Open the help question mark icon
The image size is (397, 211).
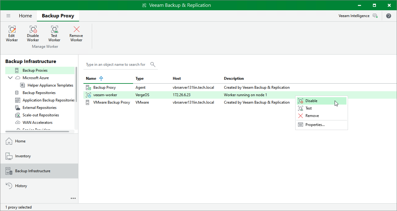389,16
